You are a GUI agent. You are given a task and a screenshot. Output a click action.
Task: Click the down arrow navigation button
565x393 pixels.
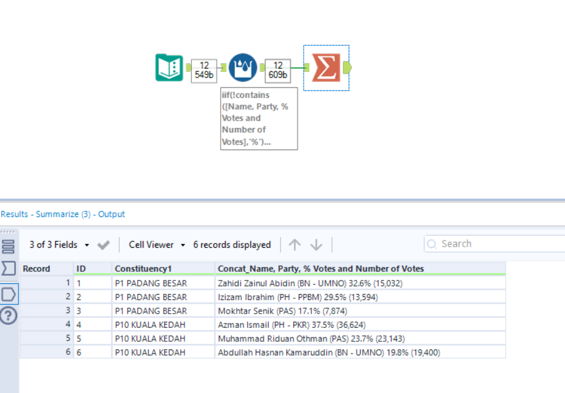[316, 244]
